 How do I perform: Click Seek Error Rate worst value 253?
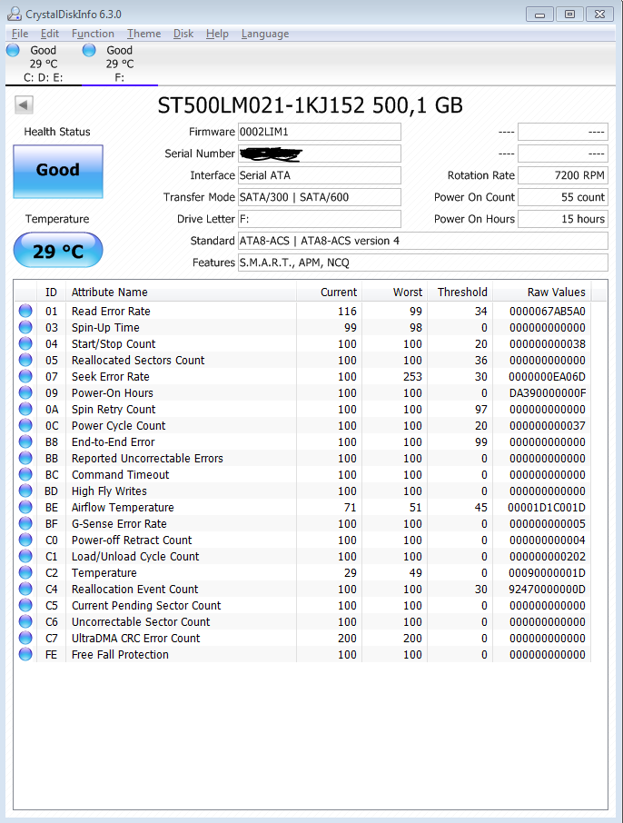click(x=412, y=376)
